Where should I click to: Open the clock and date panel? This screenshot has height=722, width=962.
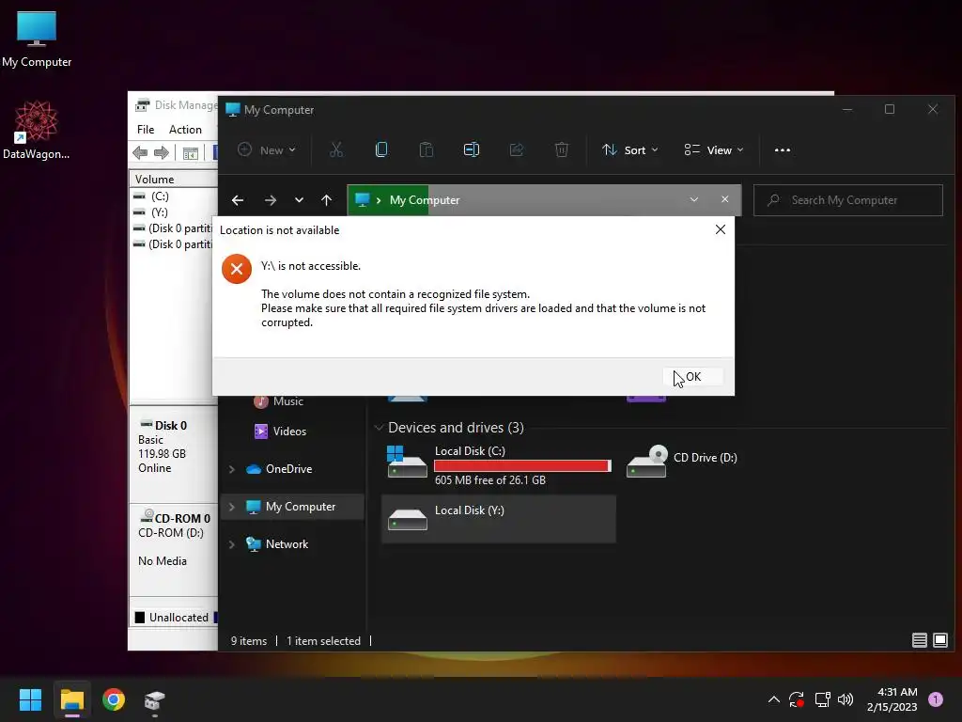coord(892,699)
